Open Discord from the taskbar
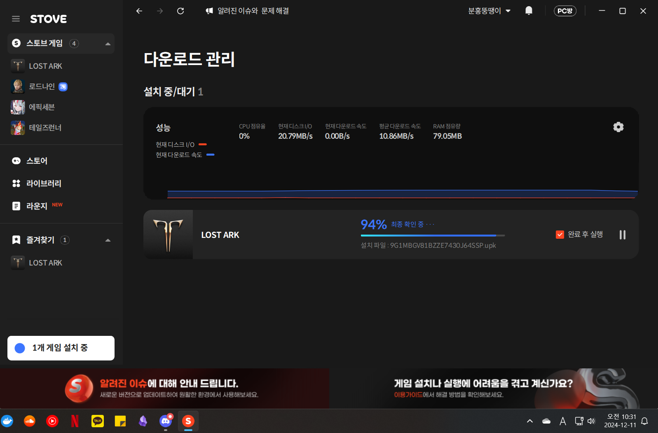This screenshot has width=658, height=433. [x=166, y=421]
